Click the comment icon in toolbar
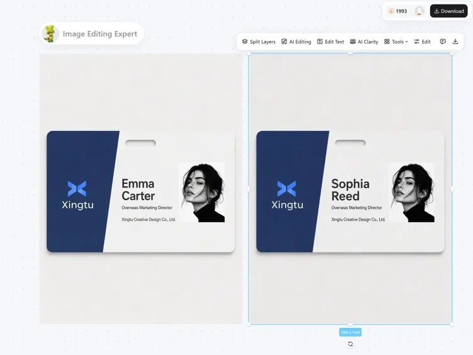The height and width of the screenshot is (355, 473). (x=443, y=42)
